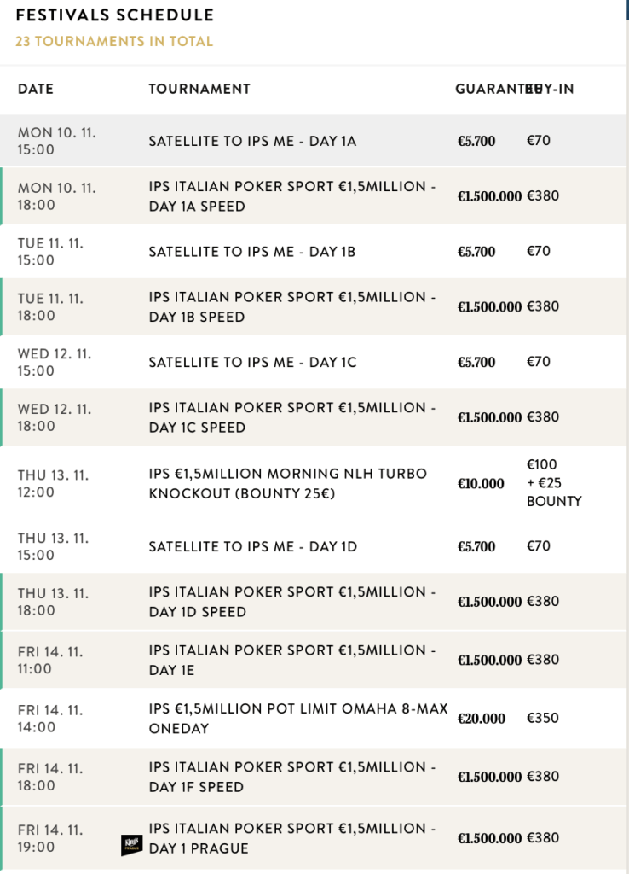Click the TOURNAMENT column header
Image resolution: width=629 pixels, height=874 pixels.
[199, 89]
